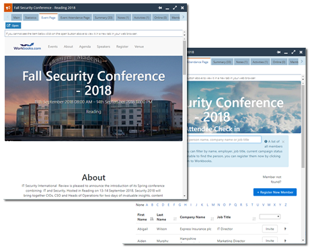Open the Notes (1) tab in the back window

[241, 62]
